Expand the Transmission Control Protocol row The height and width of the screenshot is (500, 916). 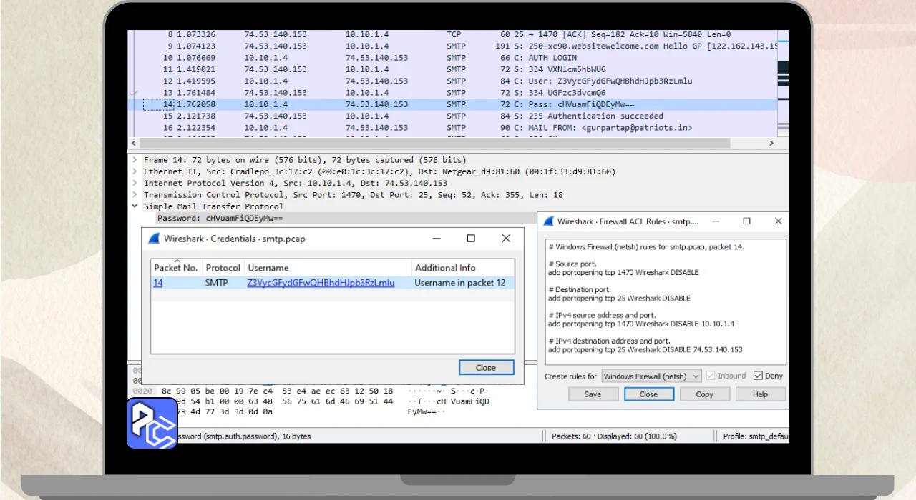coord(135,195)
